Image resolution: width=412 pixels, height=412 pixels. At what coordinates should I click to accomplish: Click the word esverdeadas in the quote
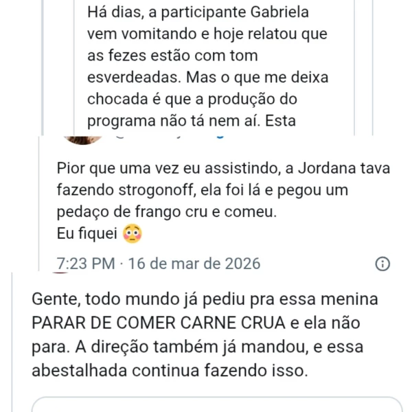tap(131, 77)
